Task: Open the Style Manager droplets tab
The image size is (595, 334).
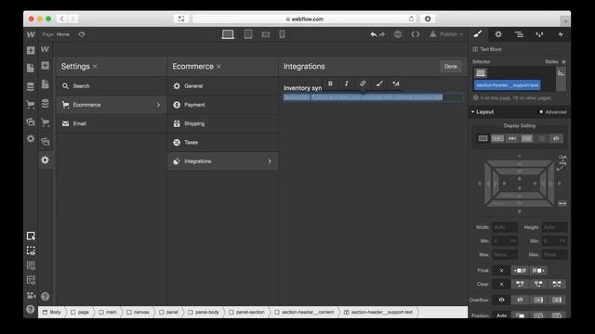Action: tap(539, 34)
